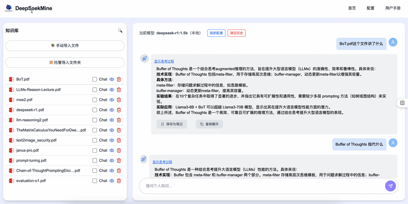This screenshot has width=408, height=204.
Task: Open 用户手册 from the top navigation
Action: pyautogui.click(x=392, y=8)
